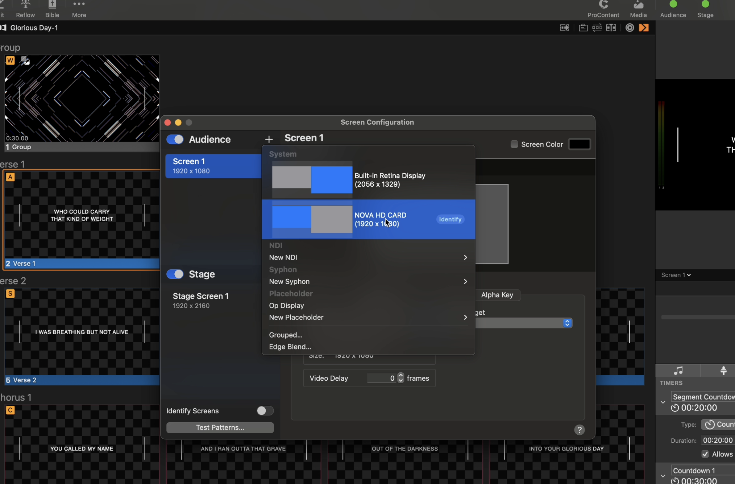Open the Reflow editor
Screen dimensions: 735x484
point(25,9)
